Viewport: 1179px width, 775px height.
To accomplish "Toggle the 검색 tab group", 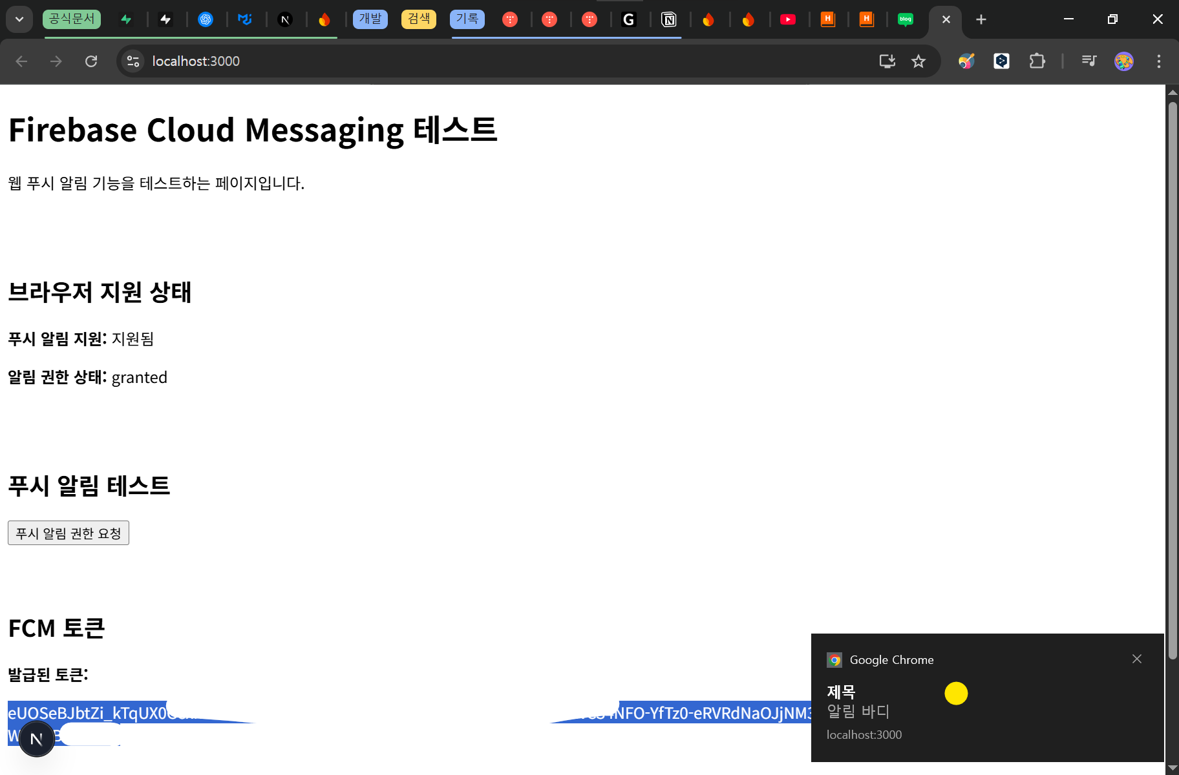I will [419, 19].
